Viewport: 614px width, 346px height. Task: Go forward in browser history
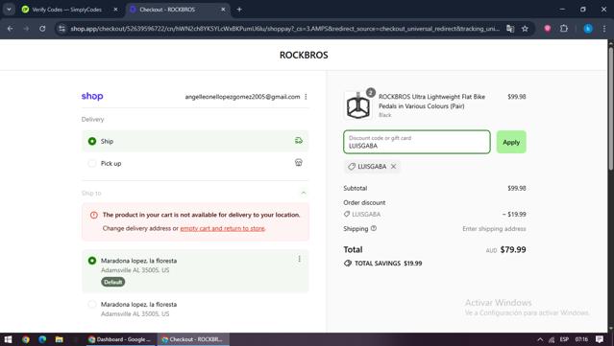pos(26,29)
